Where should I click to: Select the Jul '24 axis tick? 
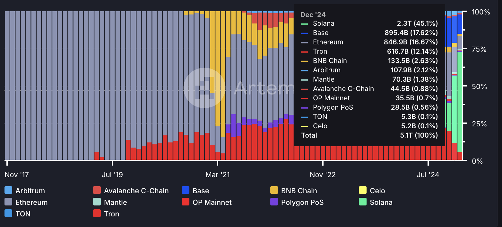(428, 175)
